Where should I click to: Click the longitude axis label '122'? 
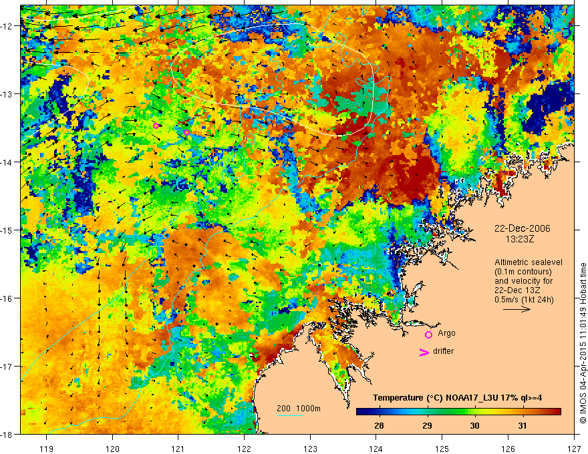pos(244,449)
